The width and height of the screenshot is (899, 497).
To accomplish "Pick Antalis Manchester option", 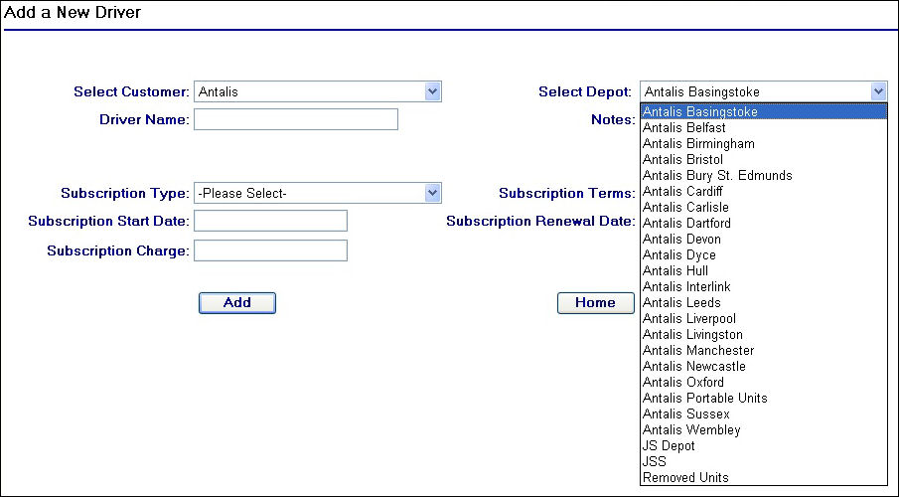I will pos(764,350).
